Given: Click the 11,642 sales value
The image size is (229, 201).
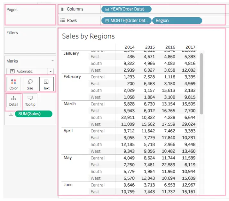Looking at the screenshot, I should (148, 131).
